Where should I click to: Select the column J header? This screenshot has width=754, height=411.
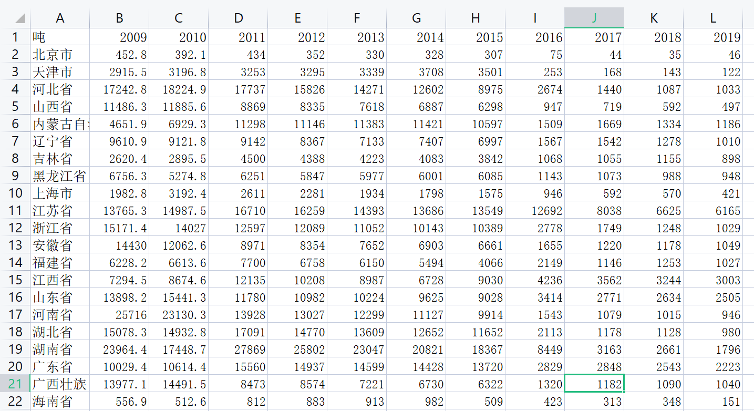(x=594, y=18)
